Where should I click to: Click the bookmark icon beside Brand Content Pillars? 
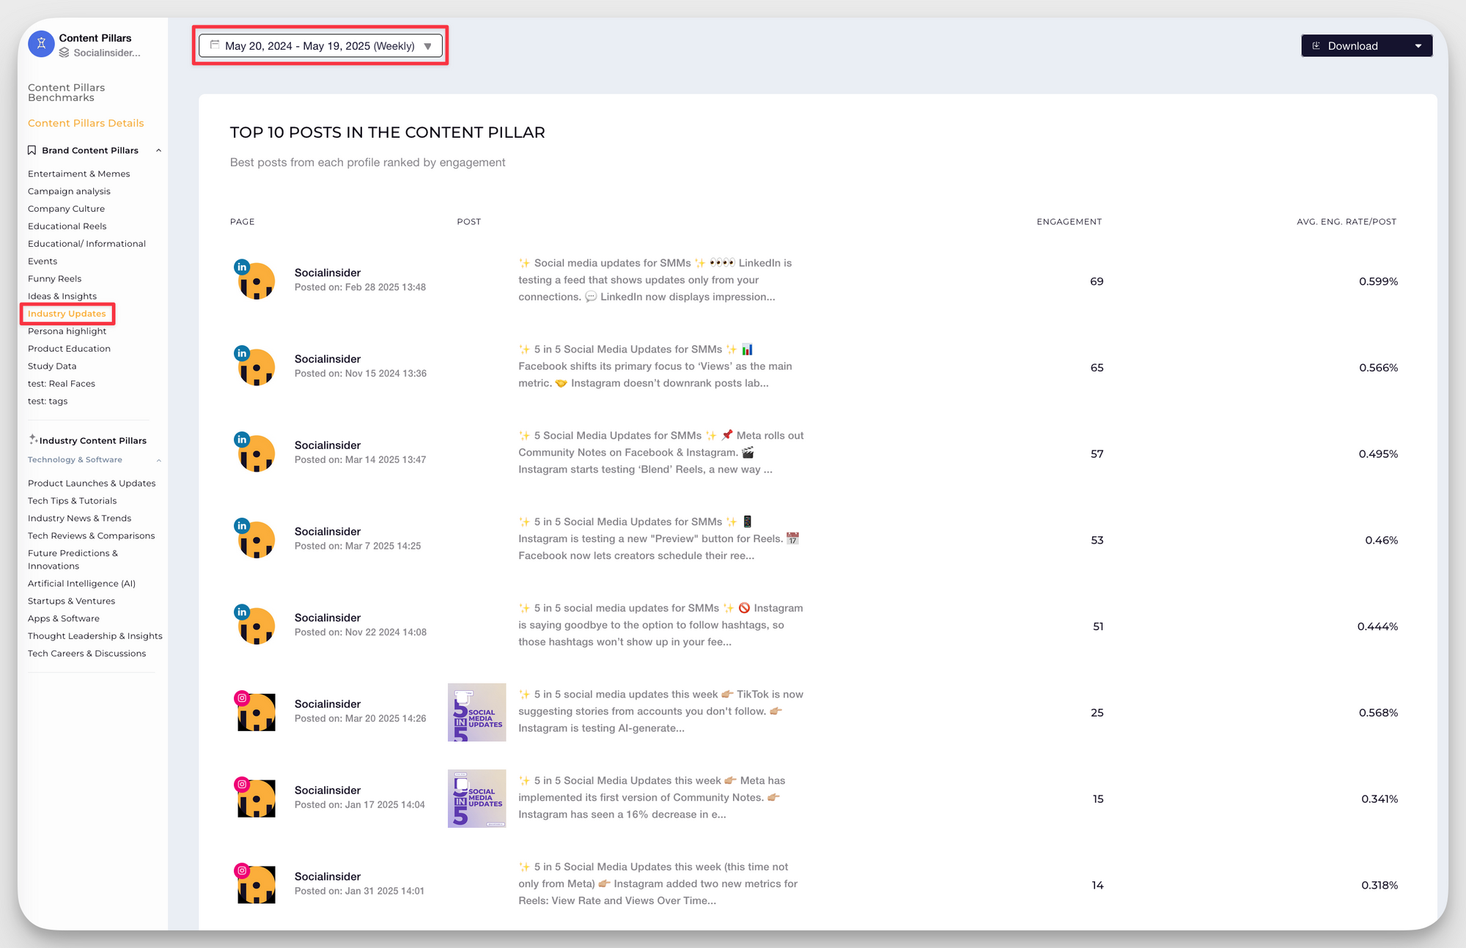tap(32, 150)
